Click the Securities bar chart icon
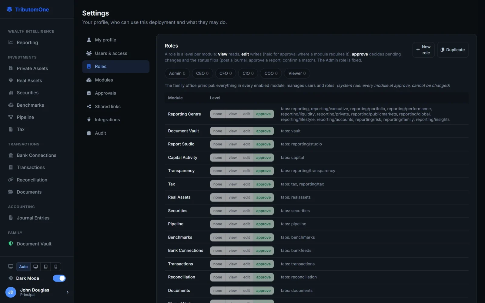485x303 pixels. click(11, 93)
